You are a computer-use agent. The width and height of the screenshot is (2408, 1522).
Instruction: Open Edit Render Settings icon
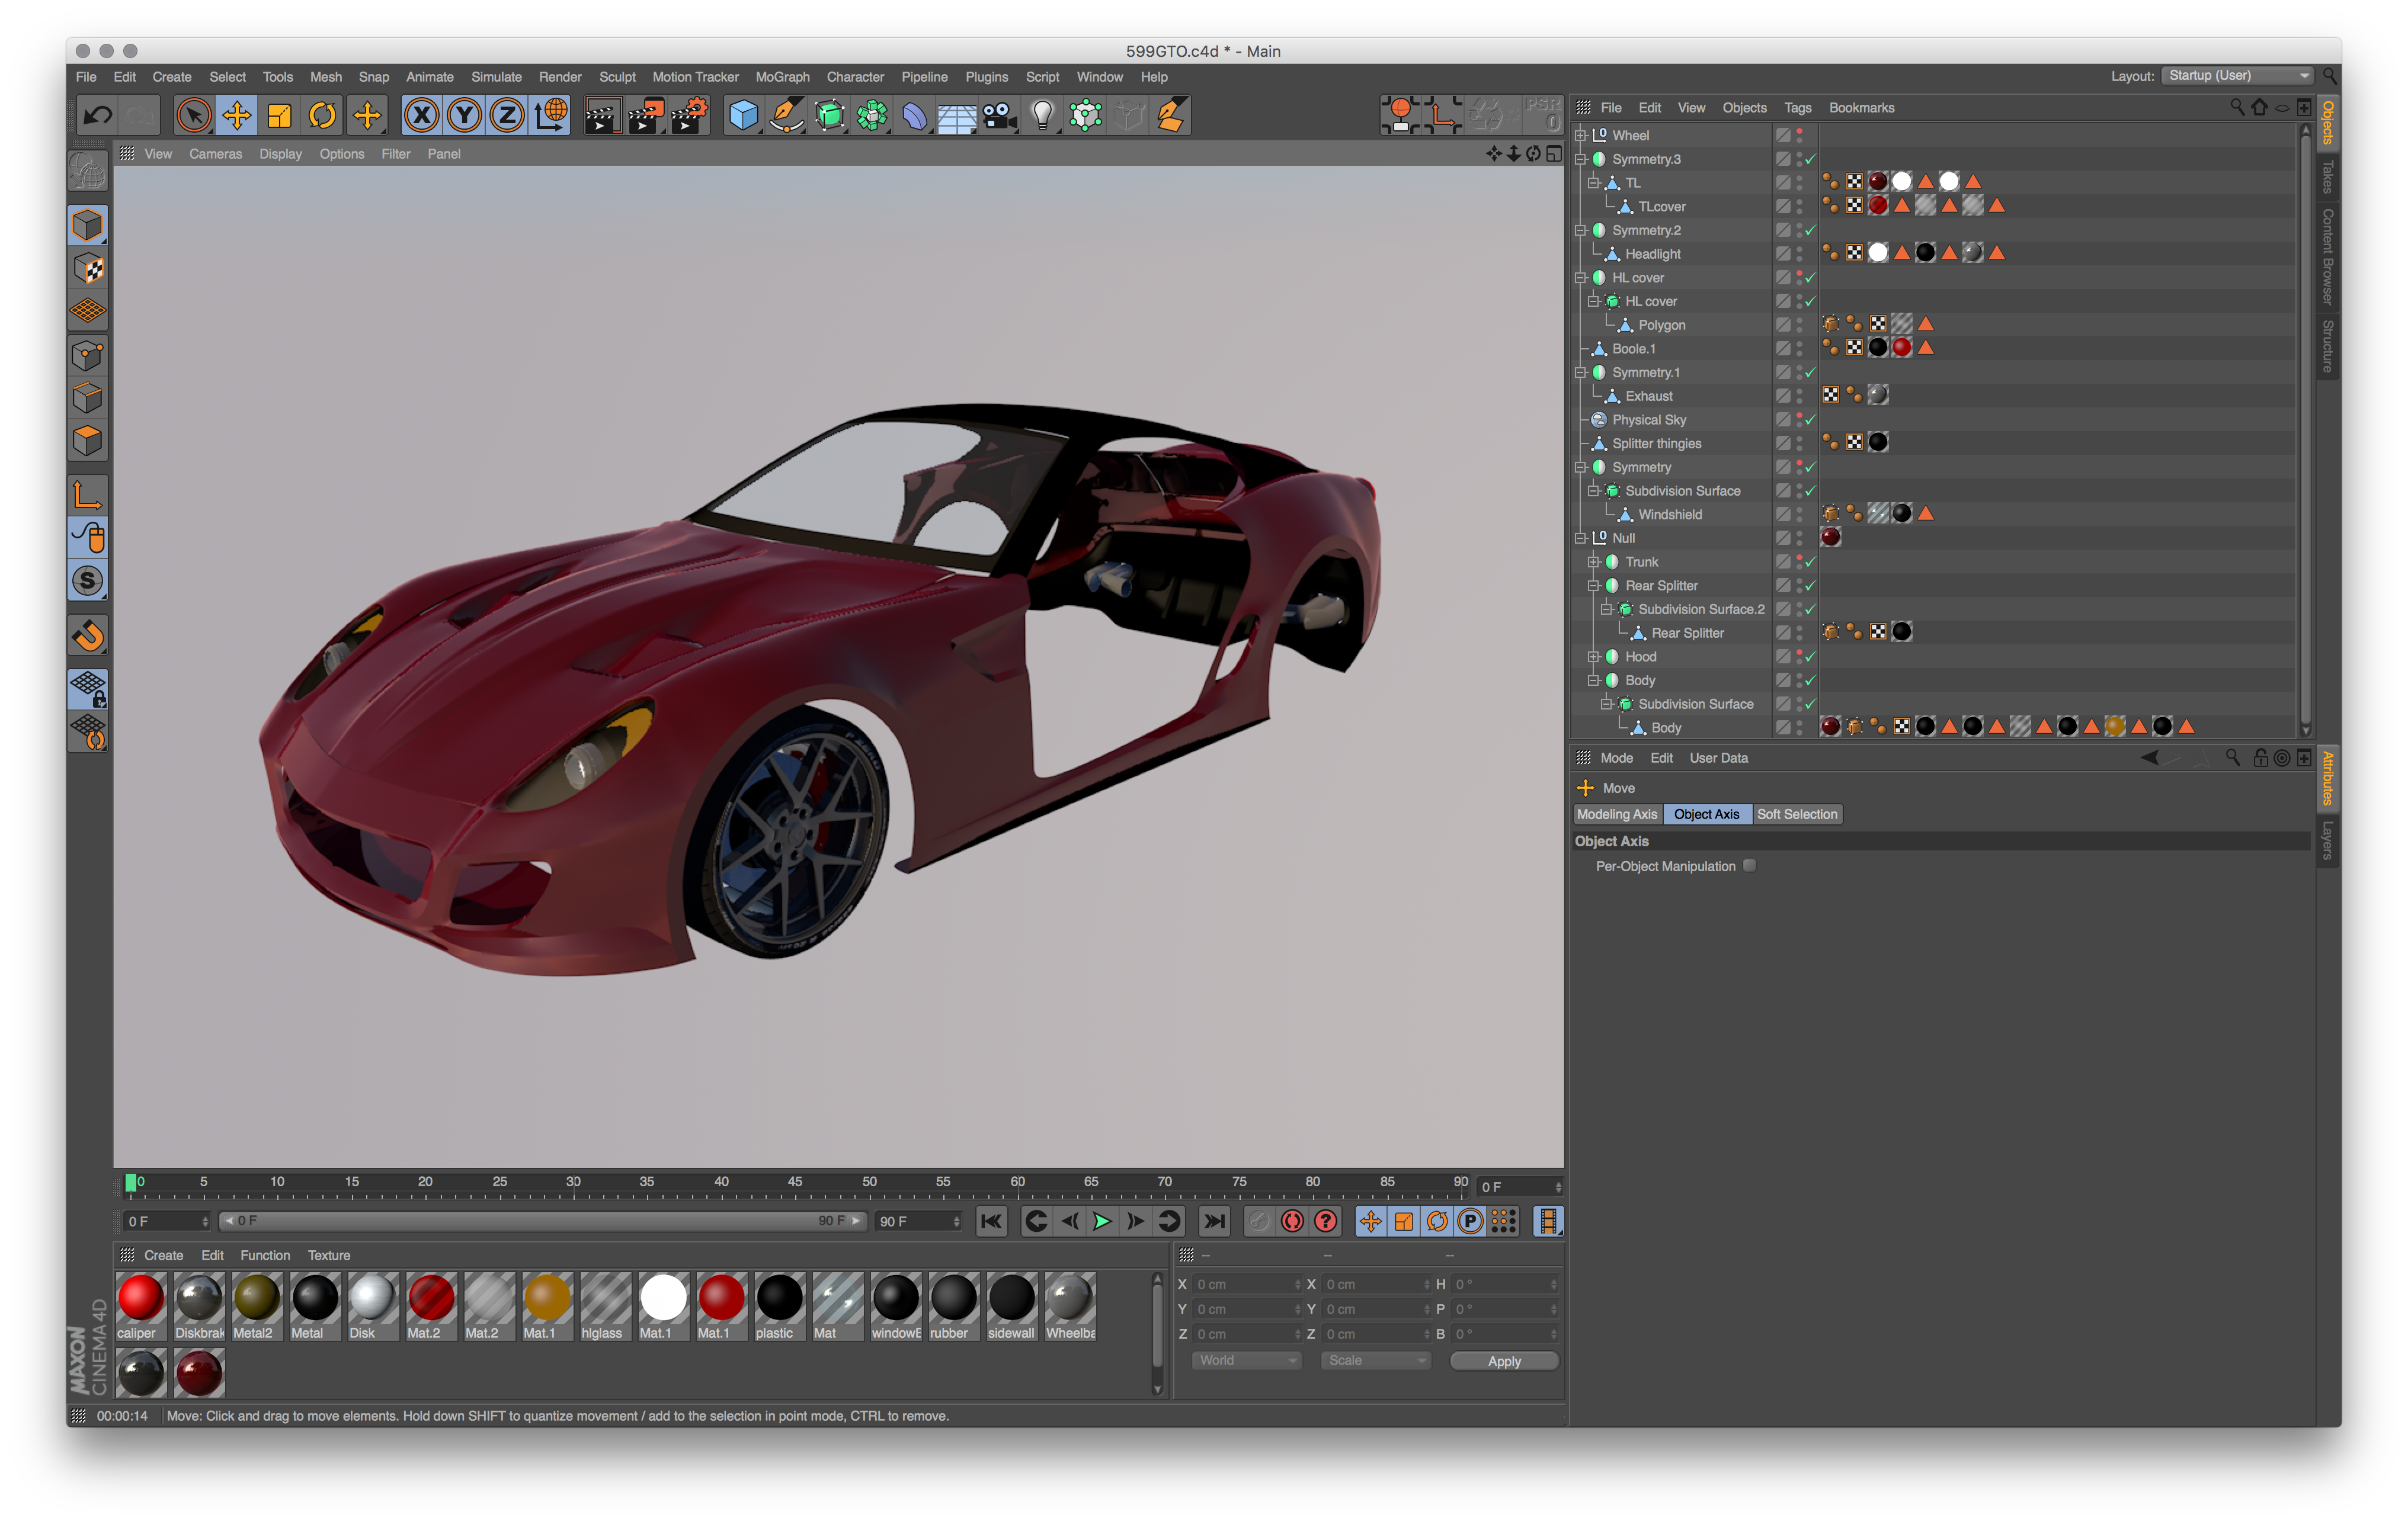click(689, 116)
